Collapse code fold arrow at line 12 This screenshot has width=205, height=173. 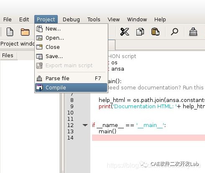(85, 125)
